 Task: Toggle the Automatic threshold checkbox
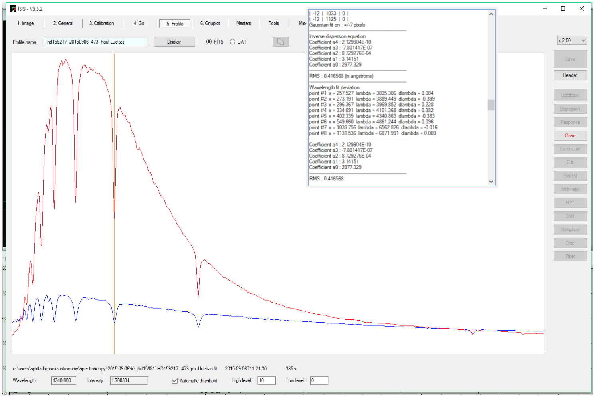[x=175, y=381]
